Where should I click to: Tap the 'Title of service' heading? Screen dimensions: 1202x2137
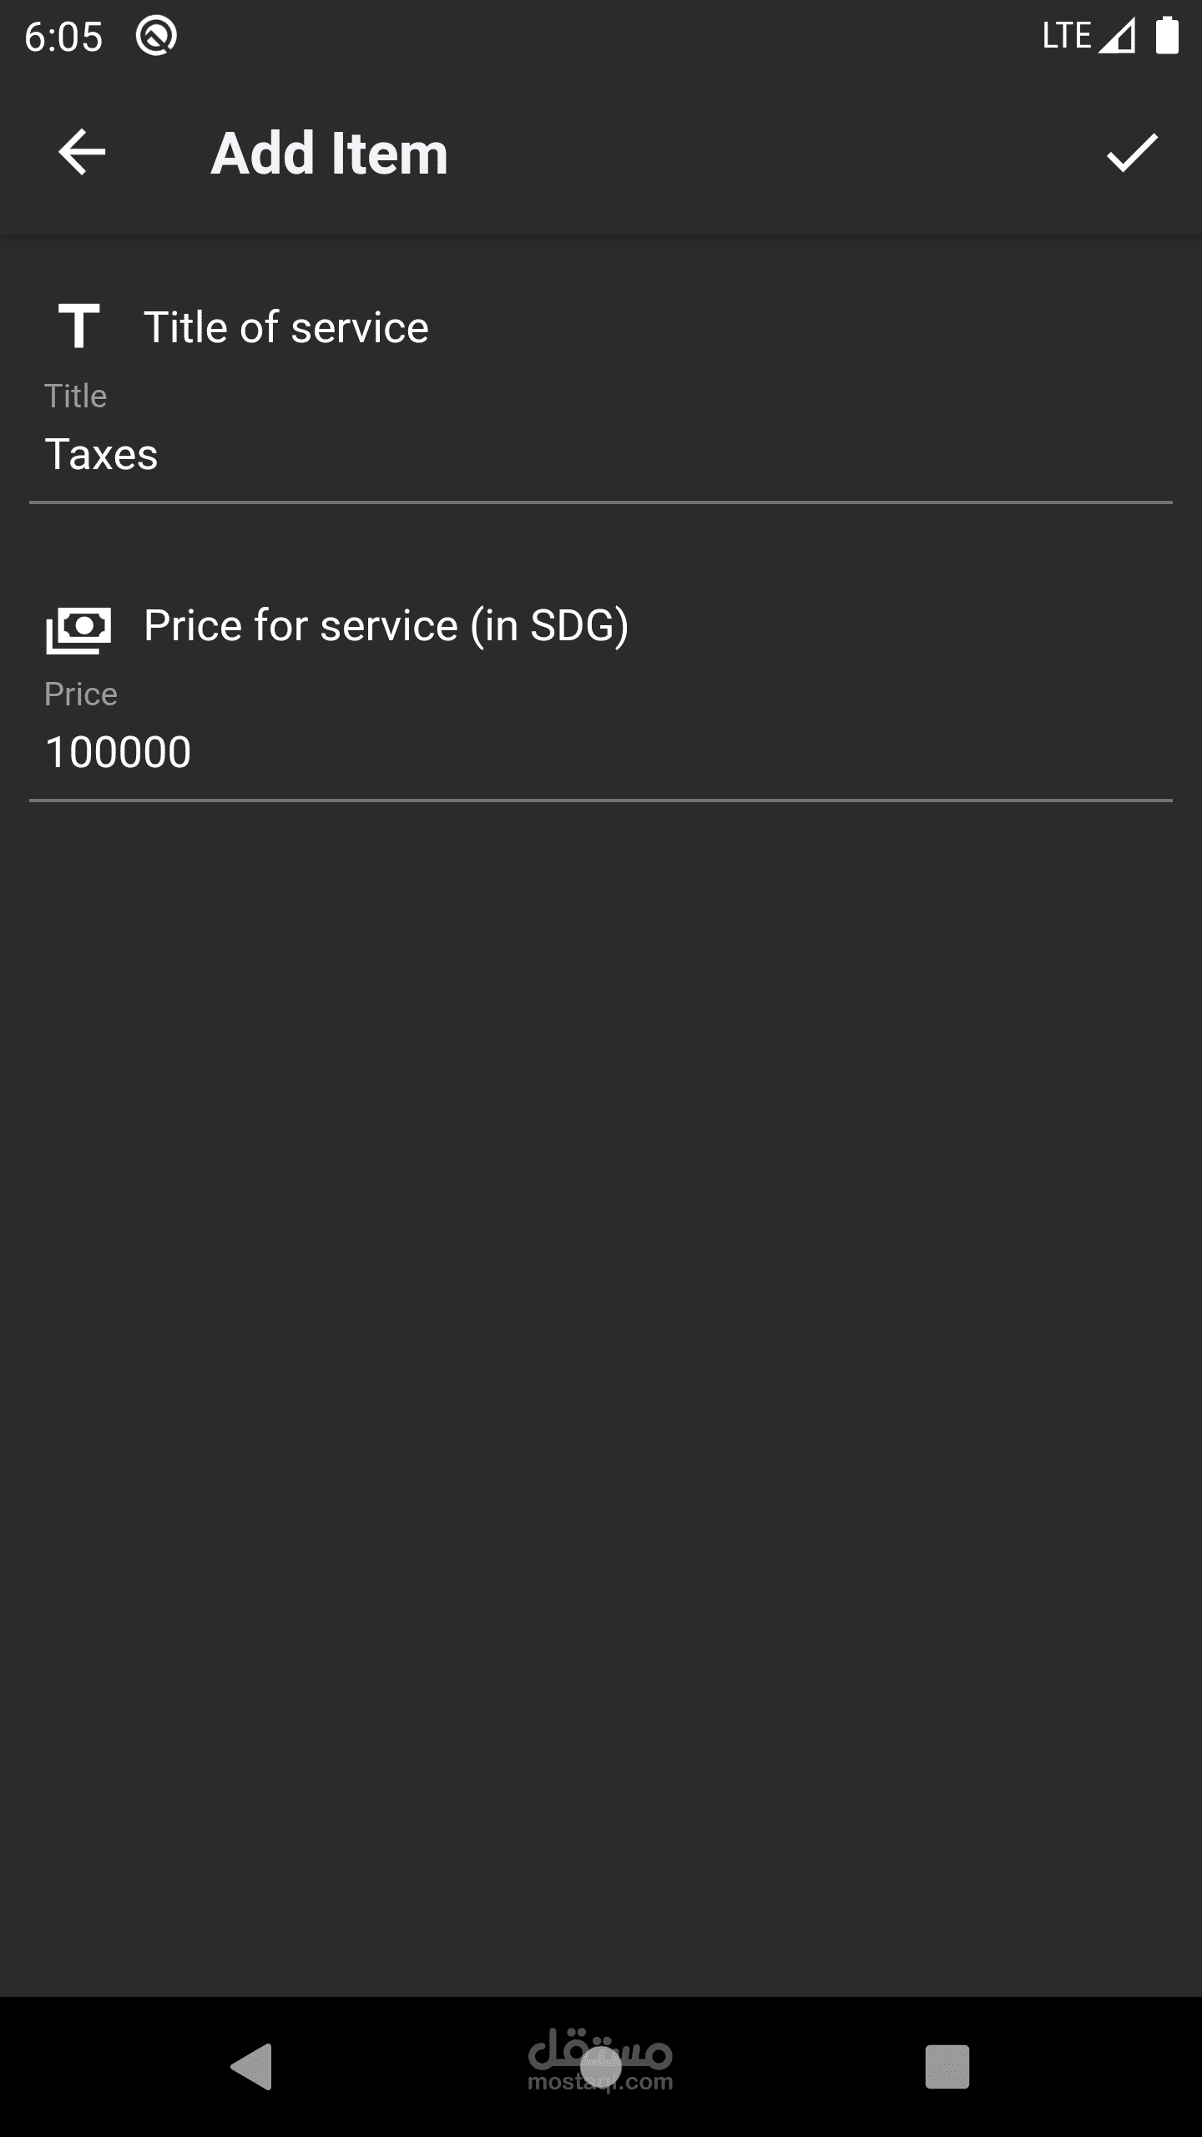click(x=286, y=327)
